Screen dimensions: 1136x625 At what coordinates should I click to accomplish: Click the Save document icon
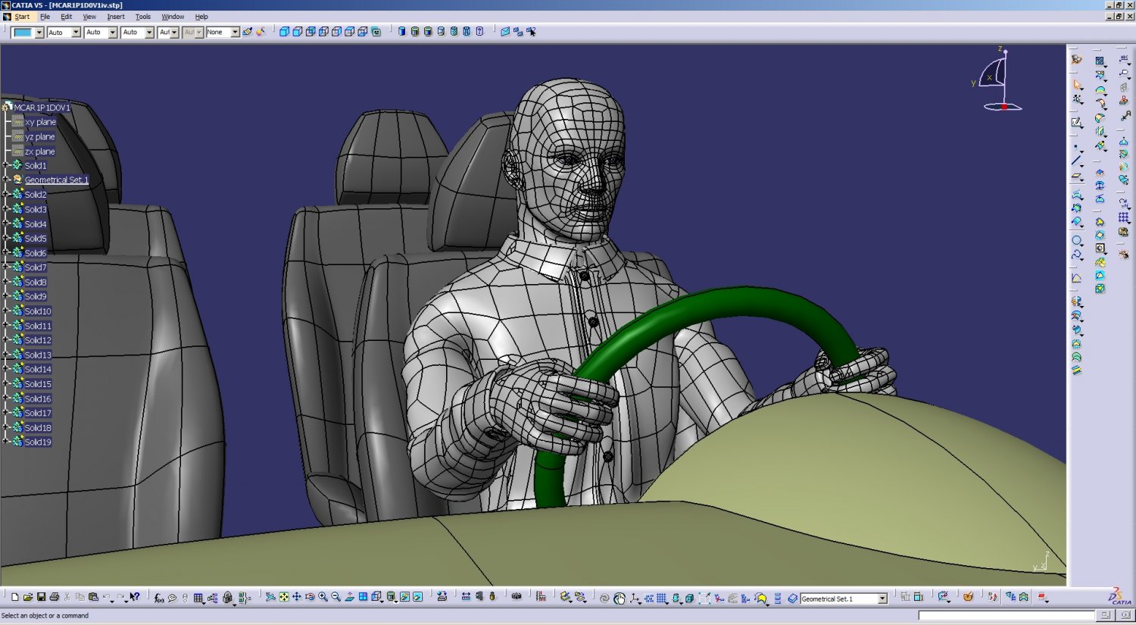[x=42, y=597]
